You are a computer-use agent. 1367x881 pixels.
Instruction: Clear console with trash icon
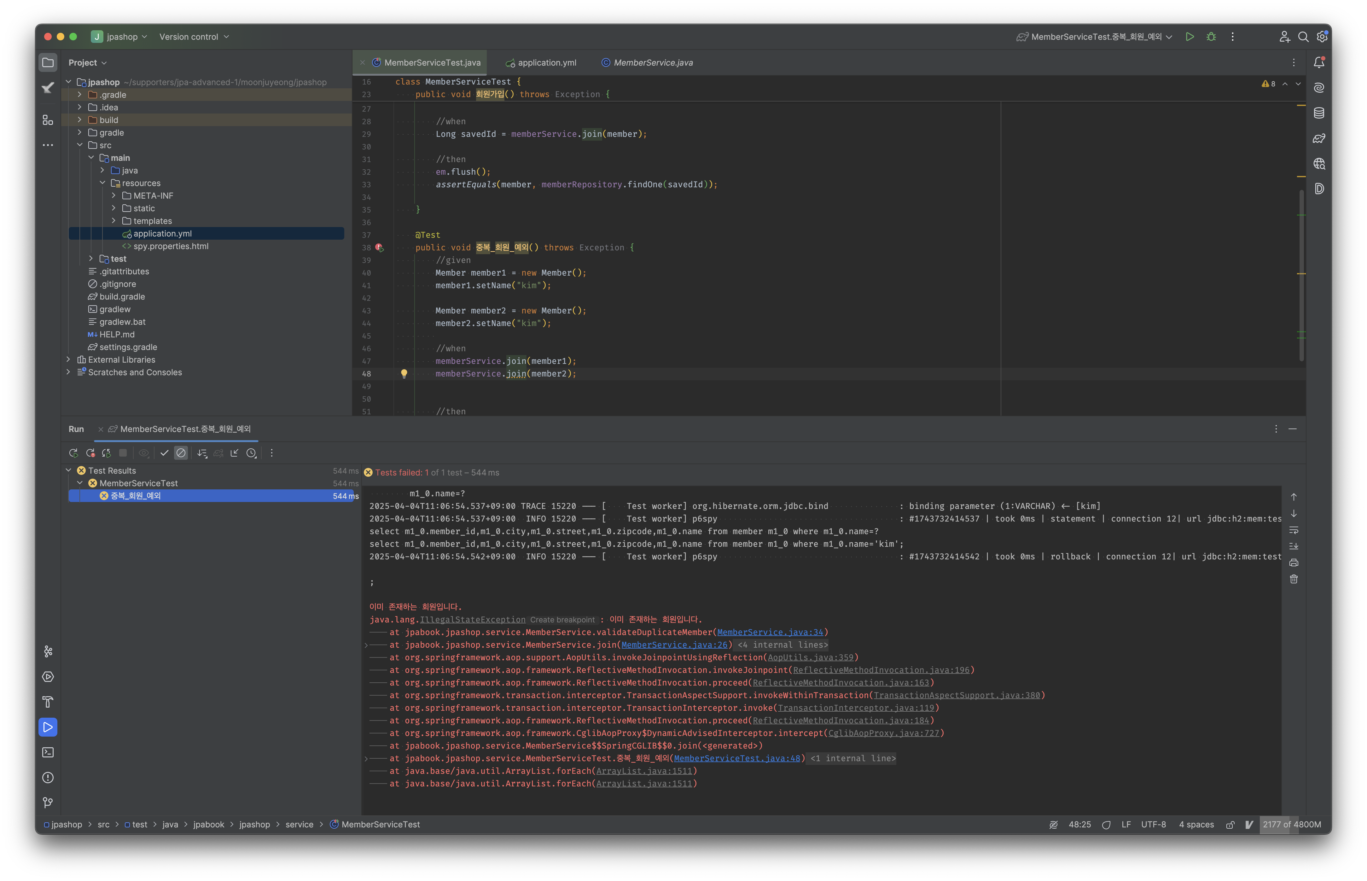pos(1294,580)
